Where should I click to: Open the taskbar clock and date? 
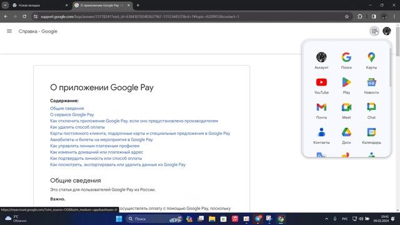click(x=381, y=219)
